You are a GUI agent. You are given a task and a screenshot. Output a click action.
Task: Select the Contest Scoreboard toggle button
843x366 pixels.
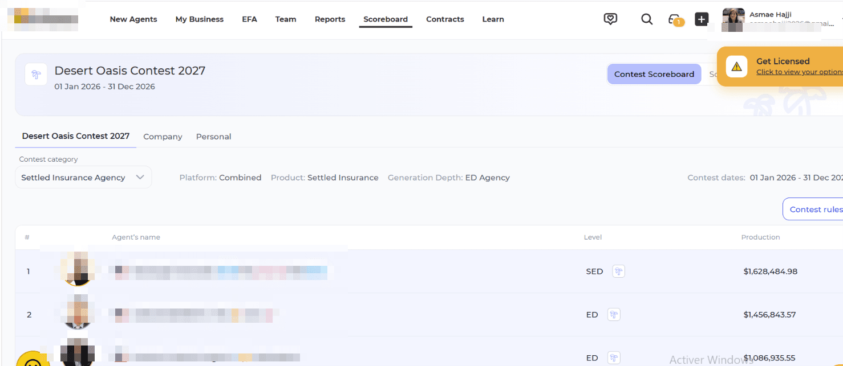click(x=654, y=74)
